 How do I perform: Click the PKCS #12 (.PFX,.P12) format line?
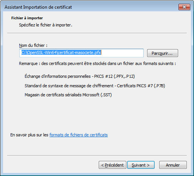coord(80,76)
